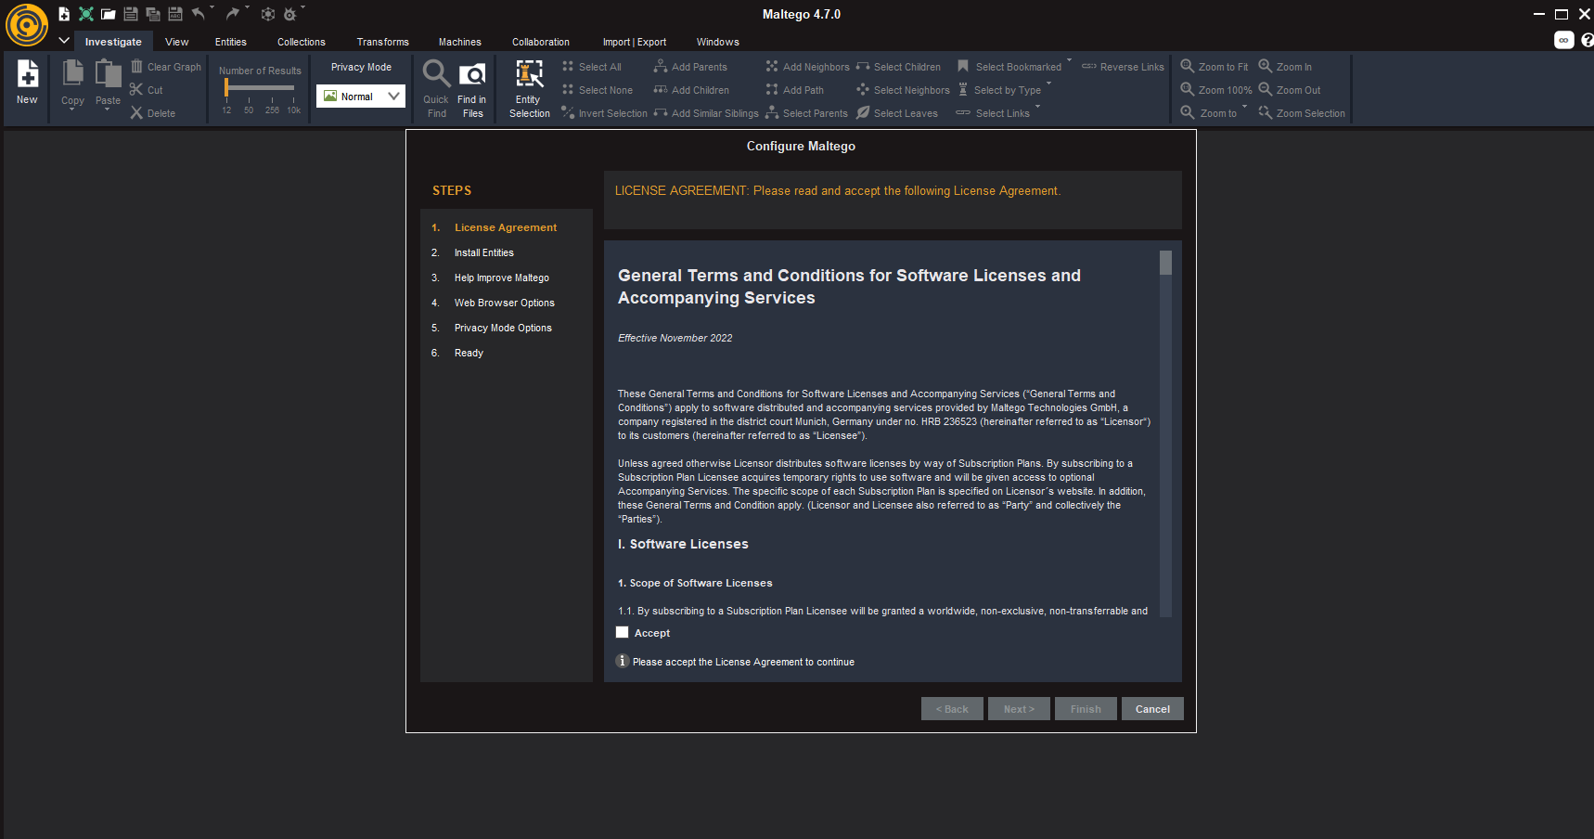
Task: Click Reverse Links in the ribbon
Action: [x=1123, y=67]
